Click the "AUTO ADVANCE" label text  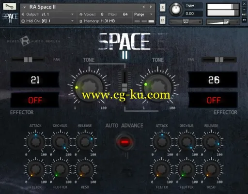click(124, 125)
